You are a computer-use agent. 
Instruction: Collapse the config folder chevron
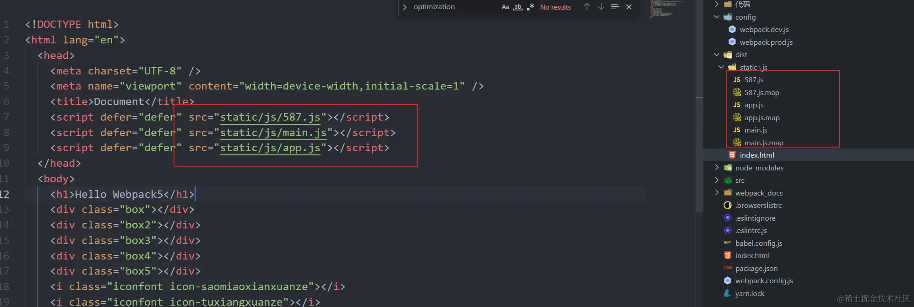click(x=717, y=17)
